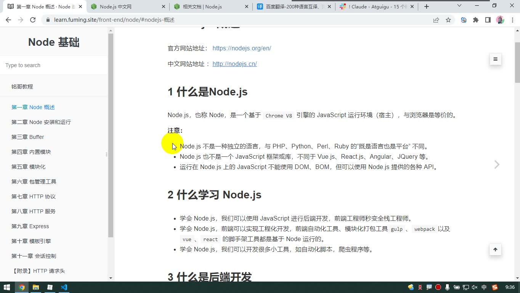The width and height of the screenshot is (520, 293).
Task: Click the Type to search field
Action: [54, 65]
